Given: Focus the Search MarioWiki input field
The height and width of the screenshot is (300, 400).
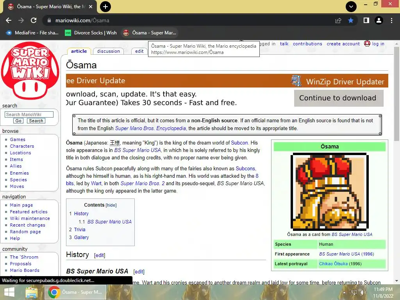Looking at the screenshot, I should [29, 114].
